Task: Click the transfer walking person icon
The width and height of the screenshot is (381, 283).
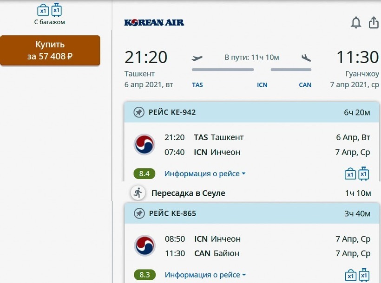Action: pos(138,193)
